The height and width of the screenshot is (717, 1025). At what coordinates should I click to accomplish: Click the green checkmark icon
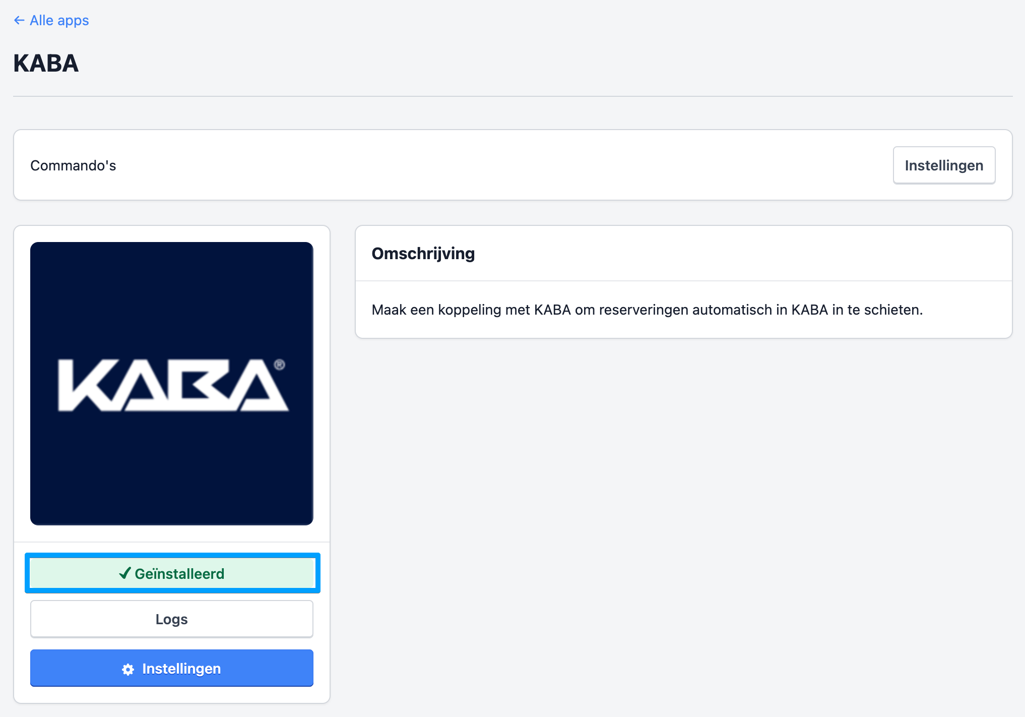tap(125, 573)
